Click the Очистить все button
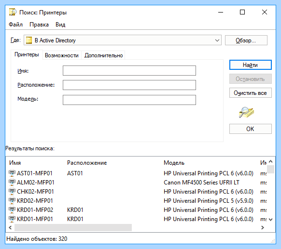This screenshot has width=281, height=249. point(251,93)
